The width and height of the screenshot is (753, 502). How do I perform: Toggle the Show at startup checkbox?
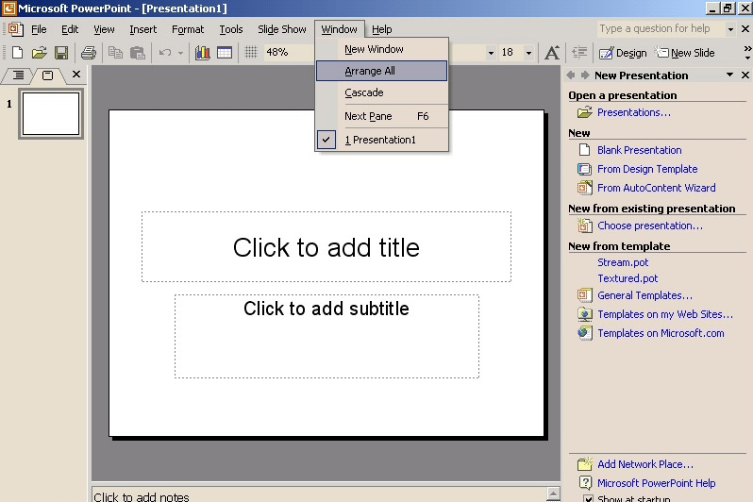[589, 498]
